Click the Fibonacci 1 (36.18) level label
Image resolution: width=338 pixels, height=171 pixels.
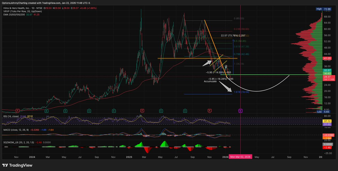(239, 64)
